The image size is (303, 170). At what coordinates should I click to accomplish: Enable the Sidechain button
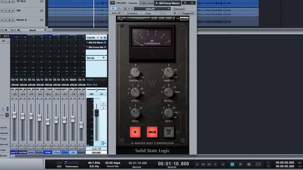tap(179, 9)
